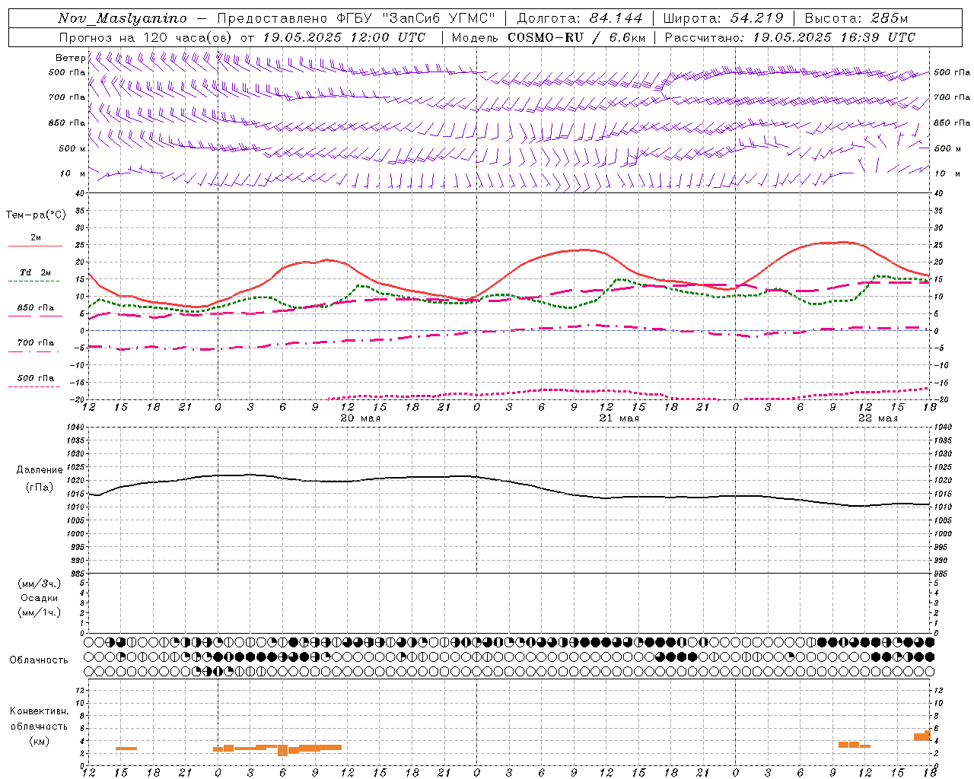Click the forecast start time 19.05.2025 12:00 UTC

point(343,37)
